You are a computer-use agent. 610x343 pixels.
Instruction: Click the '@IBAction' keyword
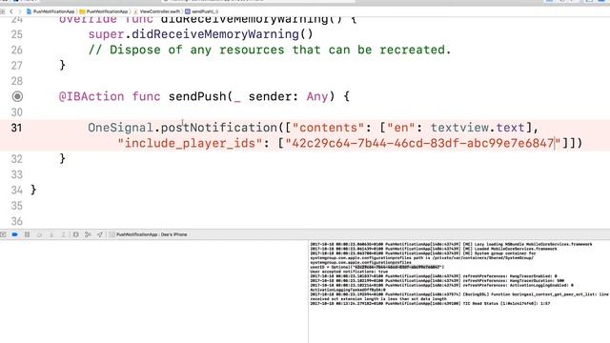click(x=91, y=96)
